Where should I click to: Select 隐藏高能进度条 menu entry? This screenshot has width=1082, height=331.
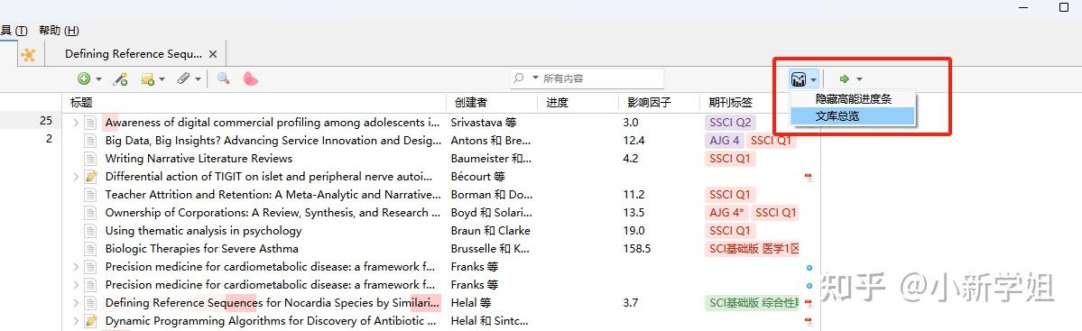click(853, 99)
